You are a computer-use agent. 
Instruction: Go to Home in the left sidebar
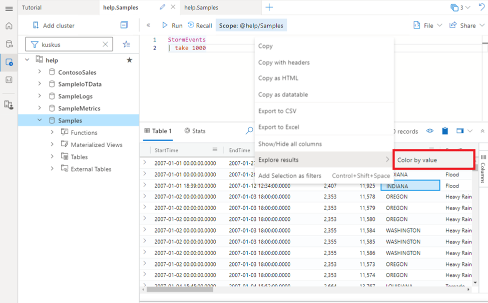click(9, 26)
